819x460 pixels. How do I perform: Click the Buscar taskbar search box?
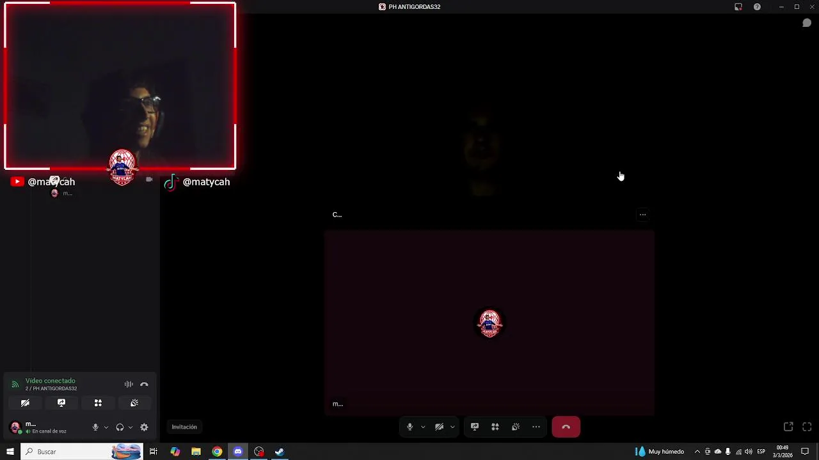[81, 452]
